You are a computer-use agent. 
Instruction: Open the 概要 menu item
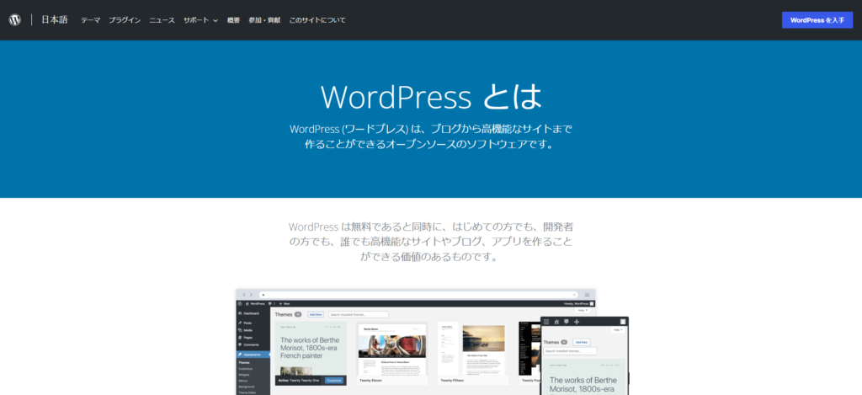(x=234, y=20)
